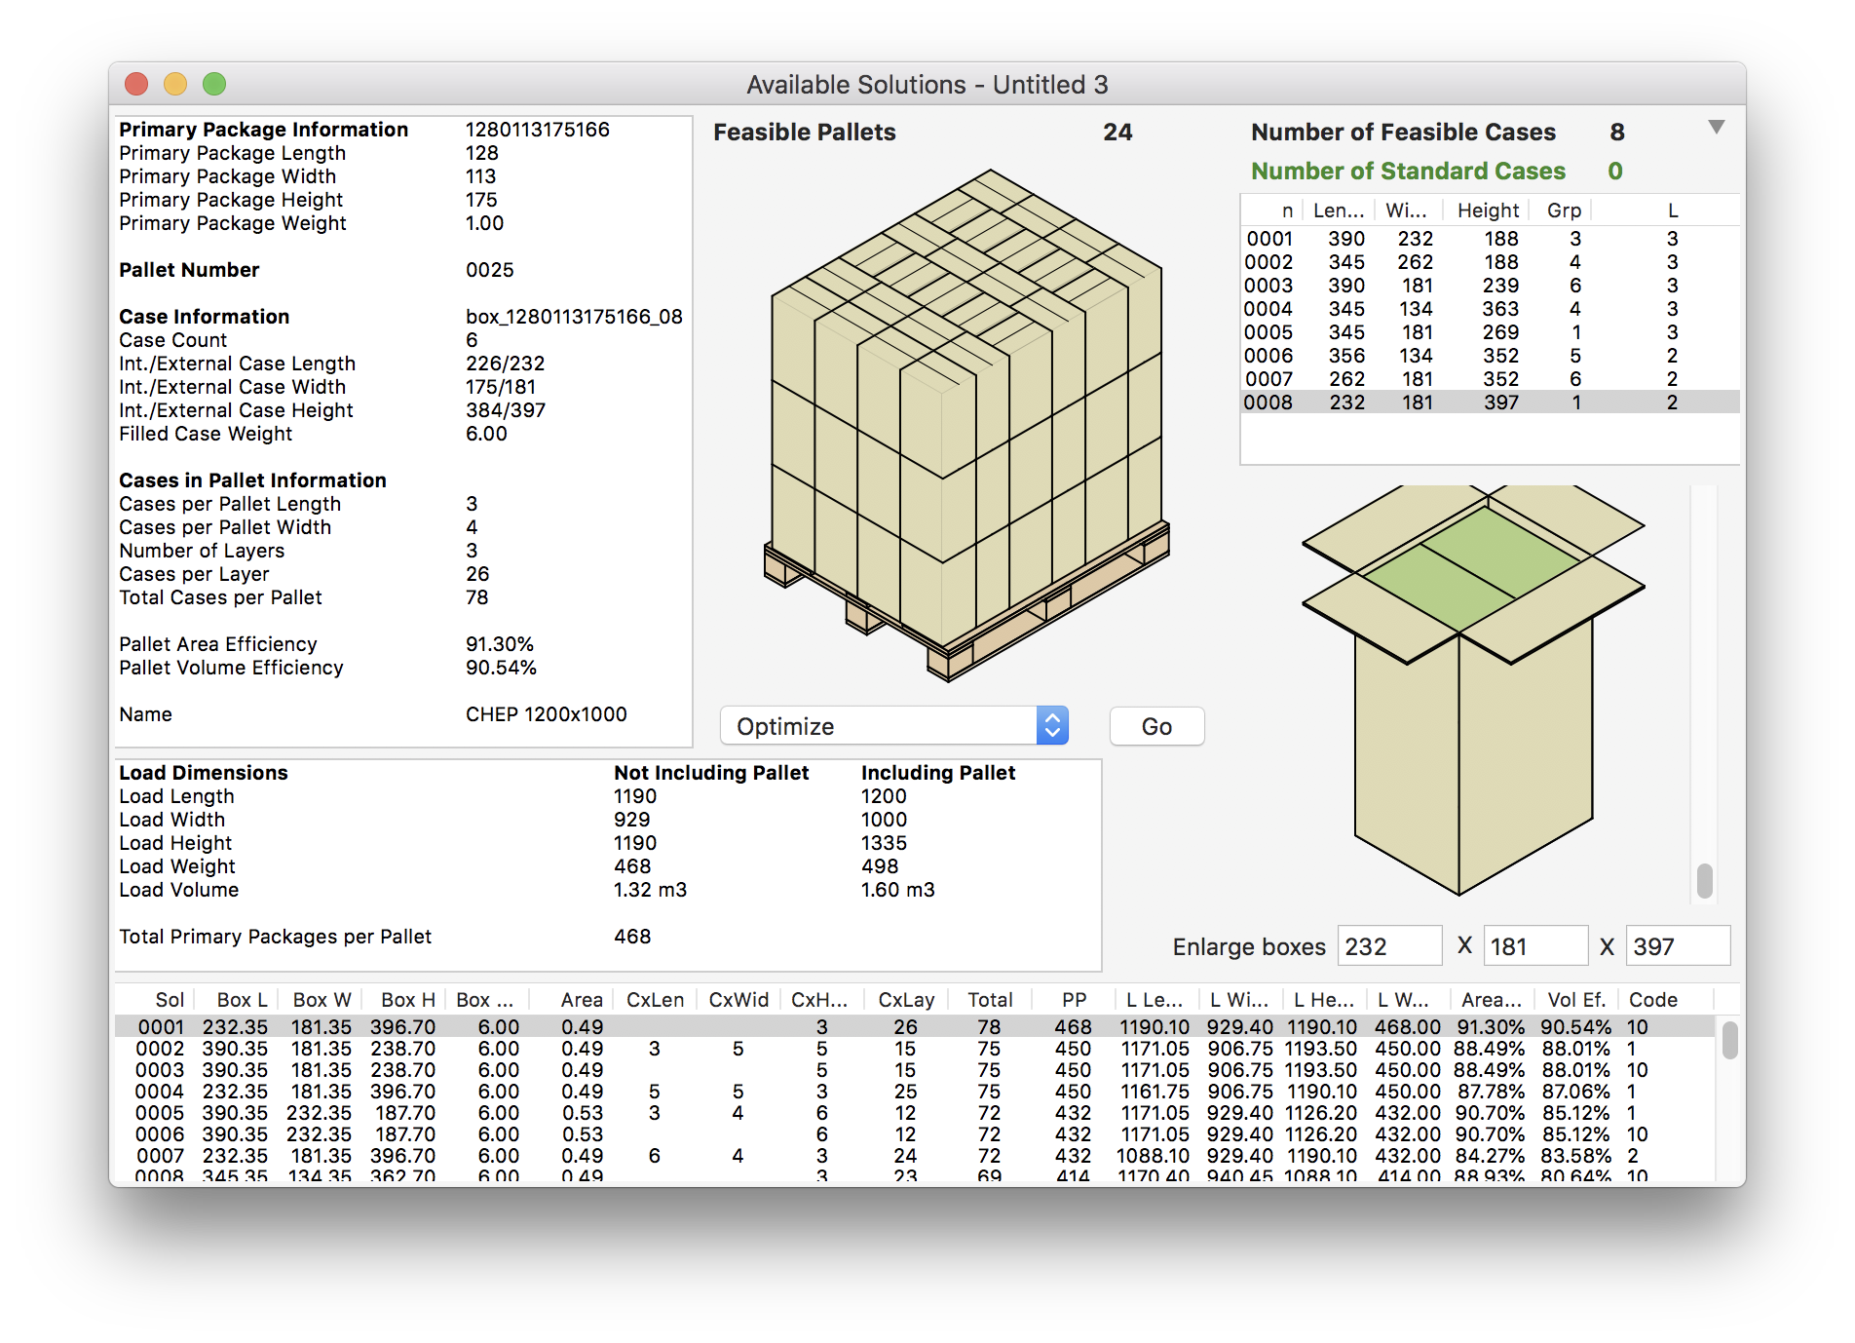
Task: Sort solutions by CxWid column header
Action: pos(737,1000)
